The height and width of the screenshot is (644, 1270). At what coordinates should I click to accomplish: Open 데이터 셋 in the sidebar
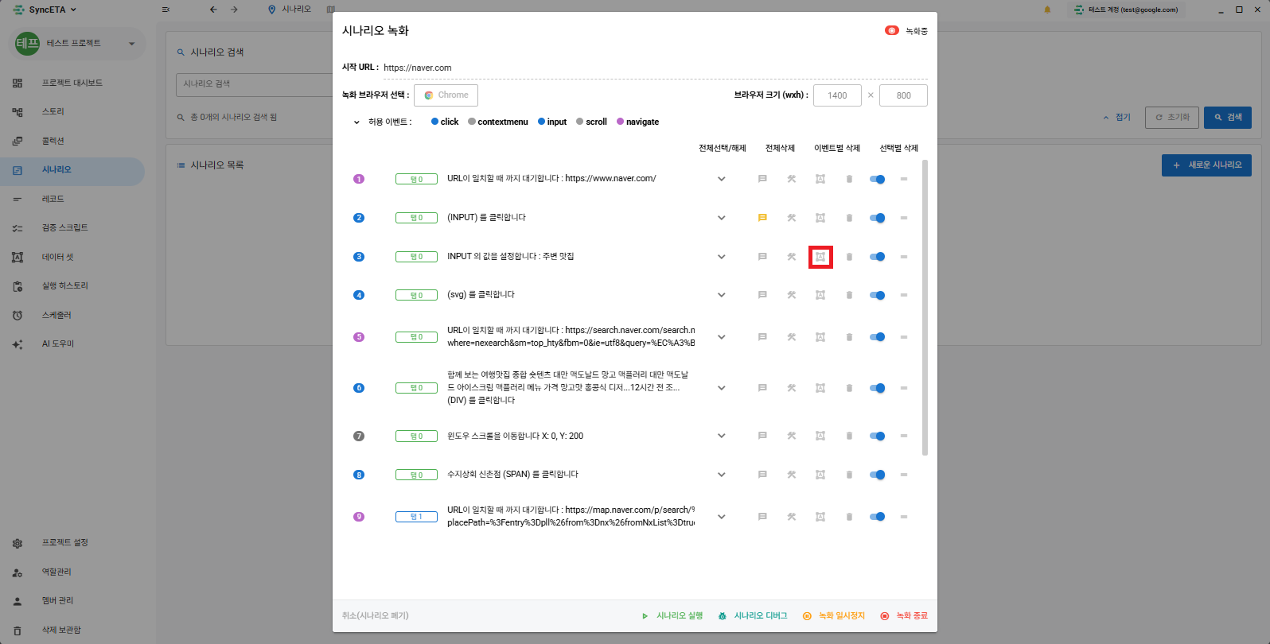[72, 257]
